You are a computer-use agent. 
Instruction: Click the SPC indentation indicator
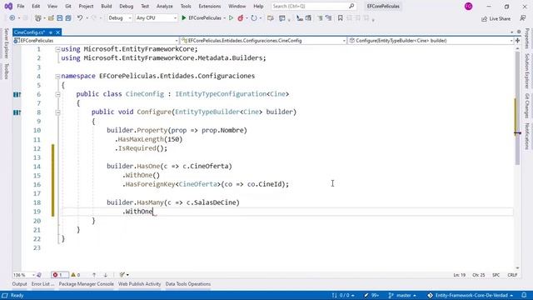(496, 275)
